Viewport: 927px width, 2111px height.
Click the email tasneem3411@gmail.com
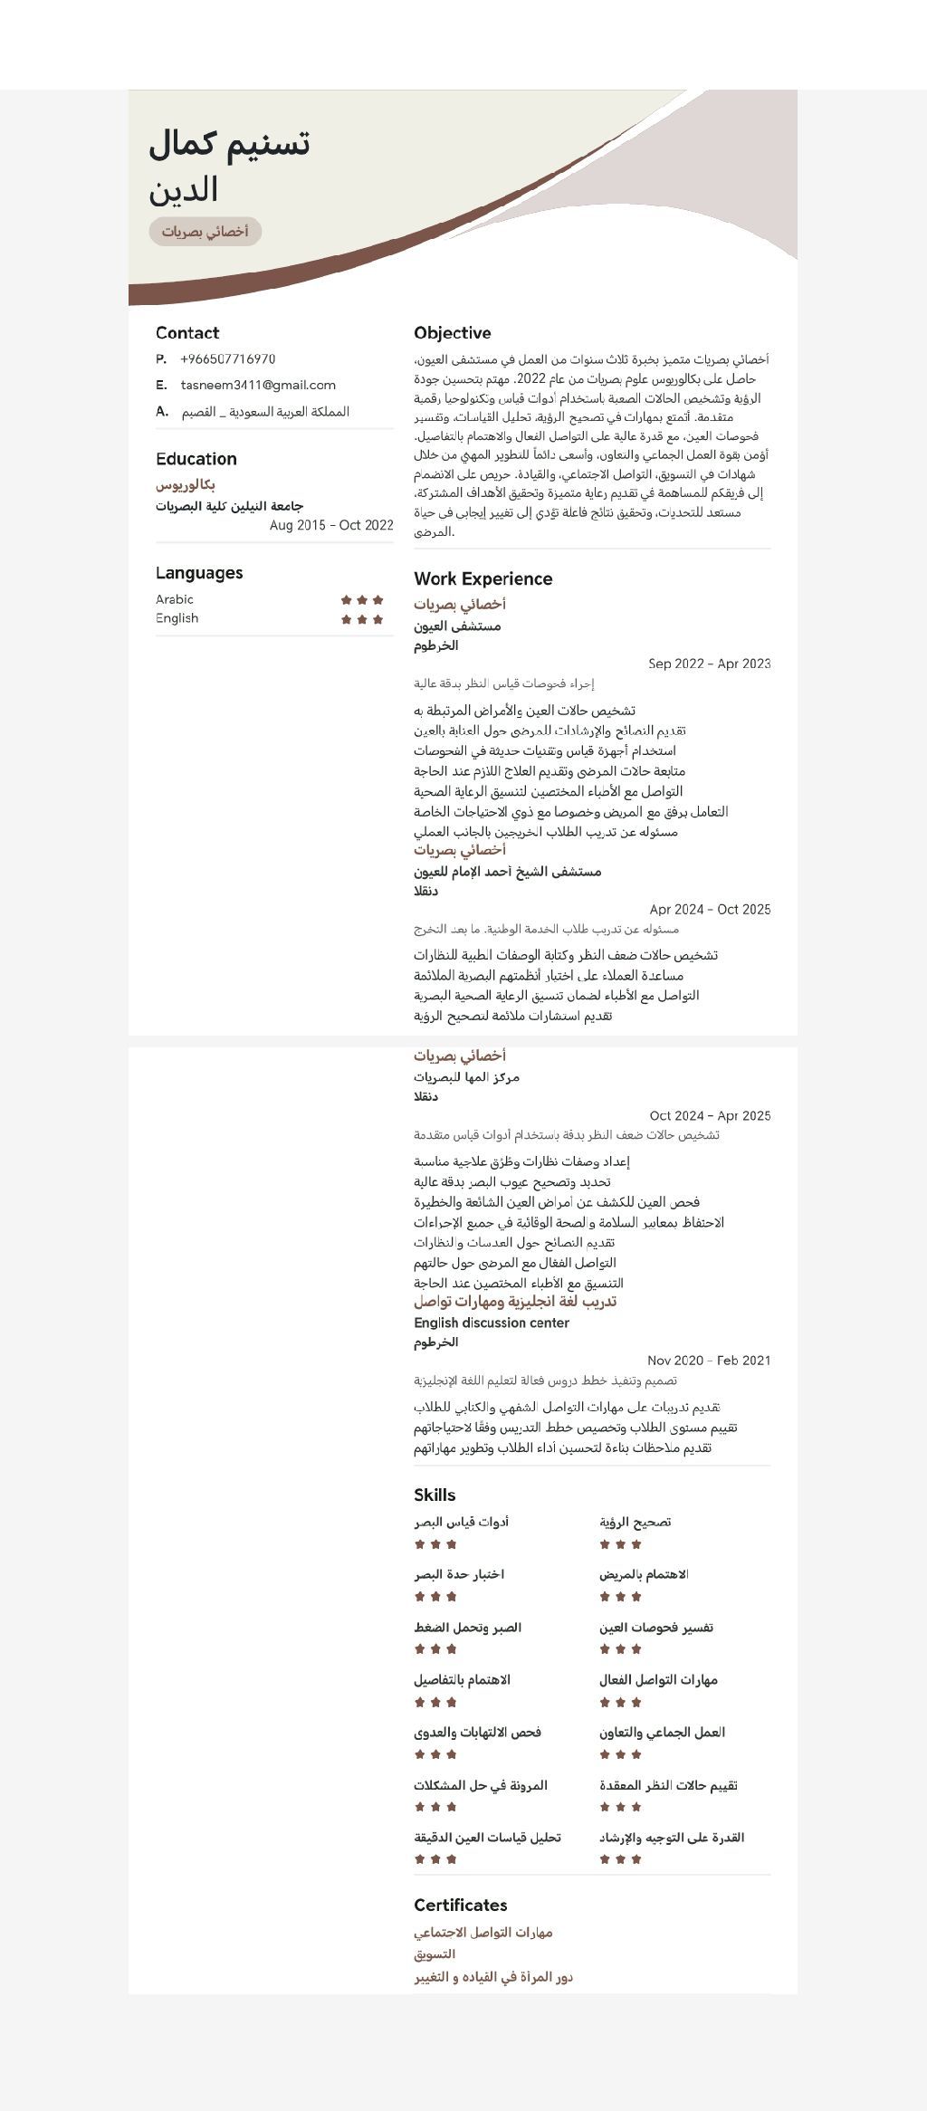pyautogui.click(x=258, y=385)
